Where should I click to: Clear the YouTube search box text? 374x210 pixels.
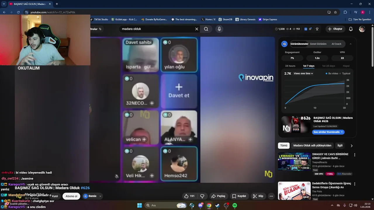point(197,29)
